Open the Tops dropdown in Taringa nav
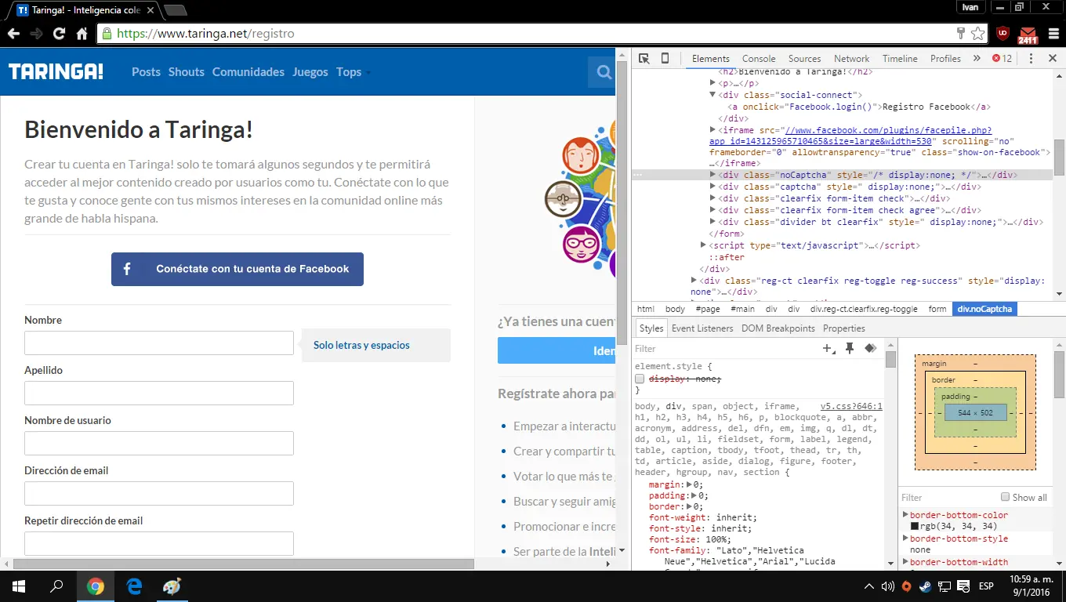 (x=354, y=72)
